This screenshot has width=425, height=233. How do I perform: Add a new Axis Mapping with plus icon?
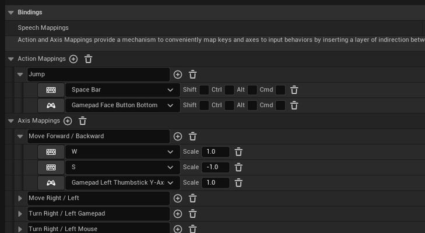pos(68,121)
